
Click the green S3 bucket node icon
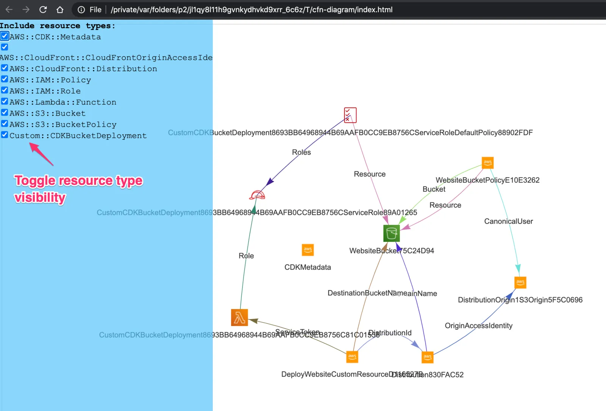391,233
